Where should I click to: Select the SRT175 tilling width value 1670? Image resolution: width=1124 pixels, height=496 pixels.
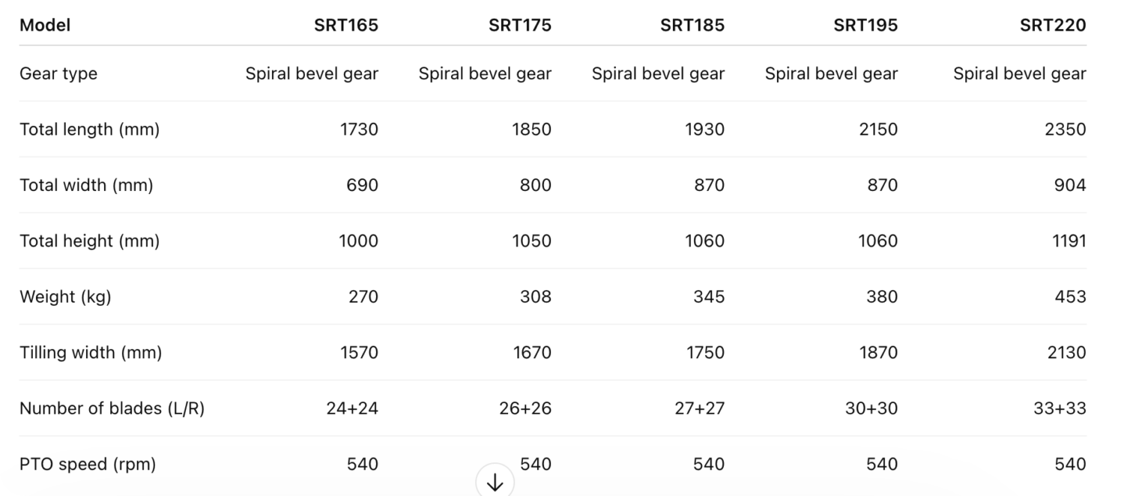click(x=531, y=352)
